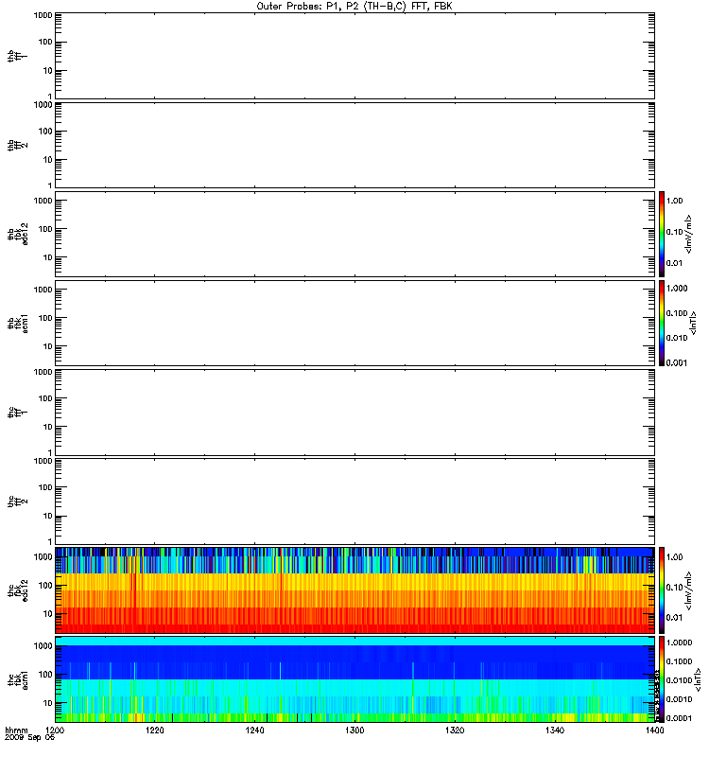Select the 'thb fbk scm1' y-axis label
709x757 pixels.
pyautogui.click(x=18, y=323)
